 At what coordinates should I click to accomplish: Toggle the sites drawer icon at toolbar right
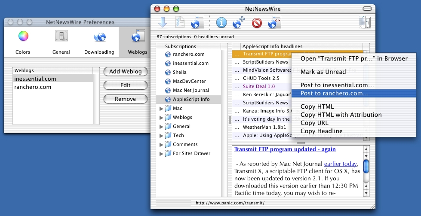[x=365, y=22]
